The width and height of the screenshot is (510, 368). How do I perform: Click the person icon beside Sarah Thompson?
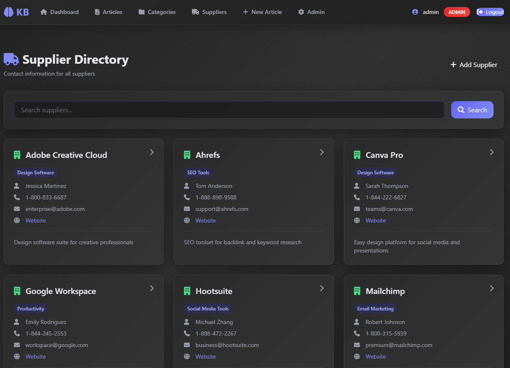[357, 186]
